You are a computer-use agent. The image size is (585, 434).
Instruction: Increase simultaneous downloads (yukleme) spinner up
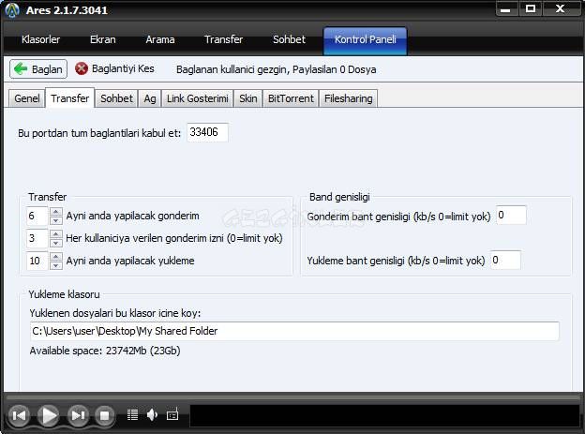click(x=55, y=256)
